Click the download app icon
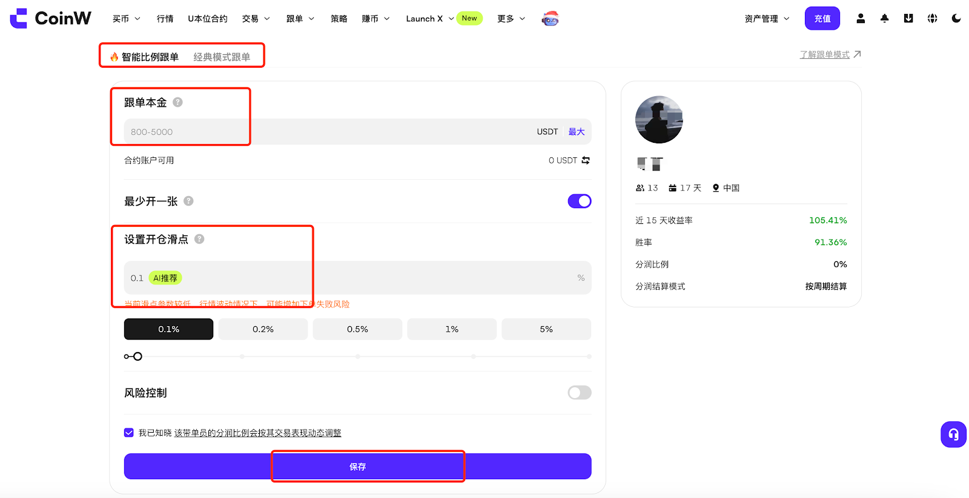Screen dimensions: 969x498 [x=908, y=19]
